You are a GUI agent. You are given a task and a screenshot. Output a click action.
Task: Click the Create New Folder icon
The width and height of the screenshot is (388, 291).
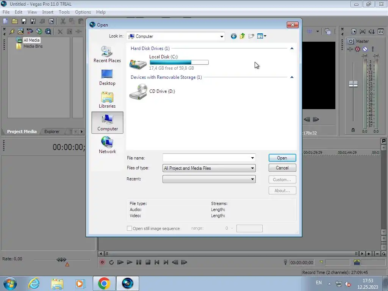(251, 36)
